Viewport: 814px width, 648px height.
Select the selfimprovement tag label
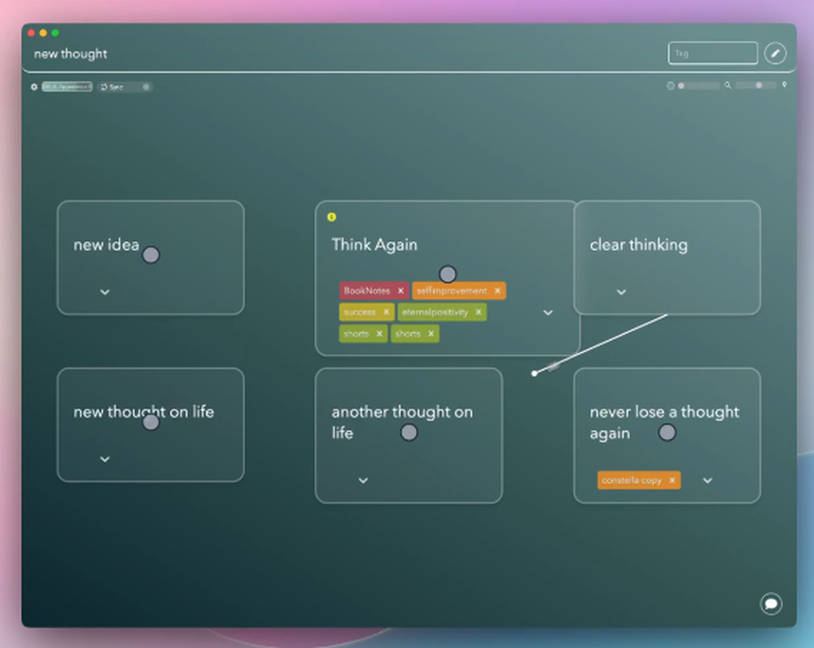click(452, 291)
